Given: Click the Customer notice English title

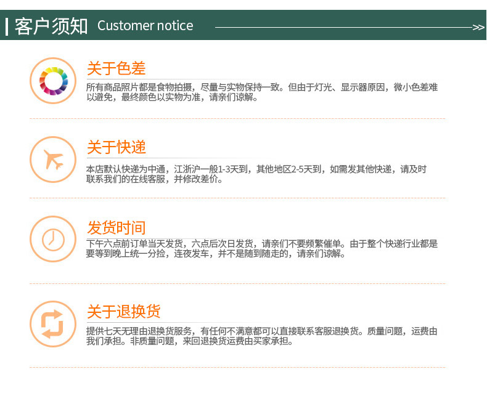Looking at the screenshot, I should 145,26.
